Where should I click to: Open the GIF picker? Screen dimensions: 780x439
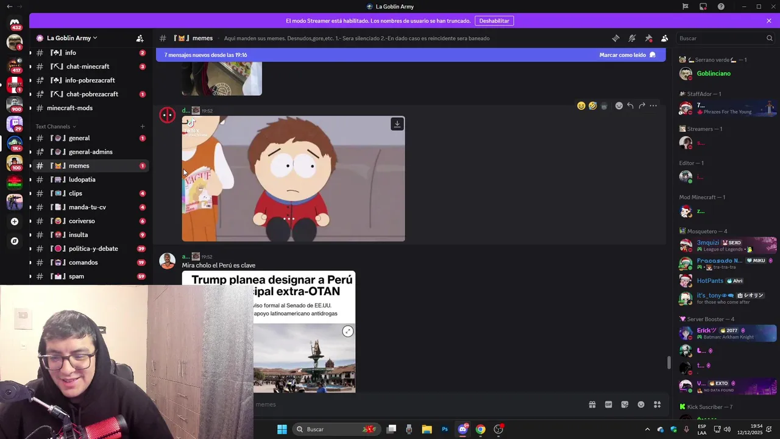608,404
